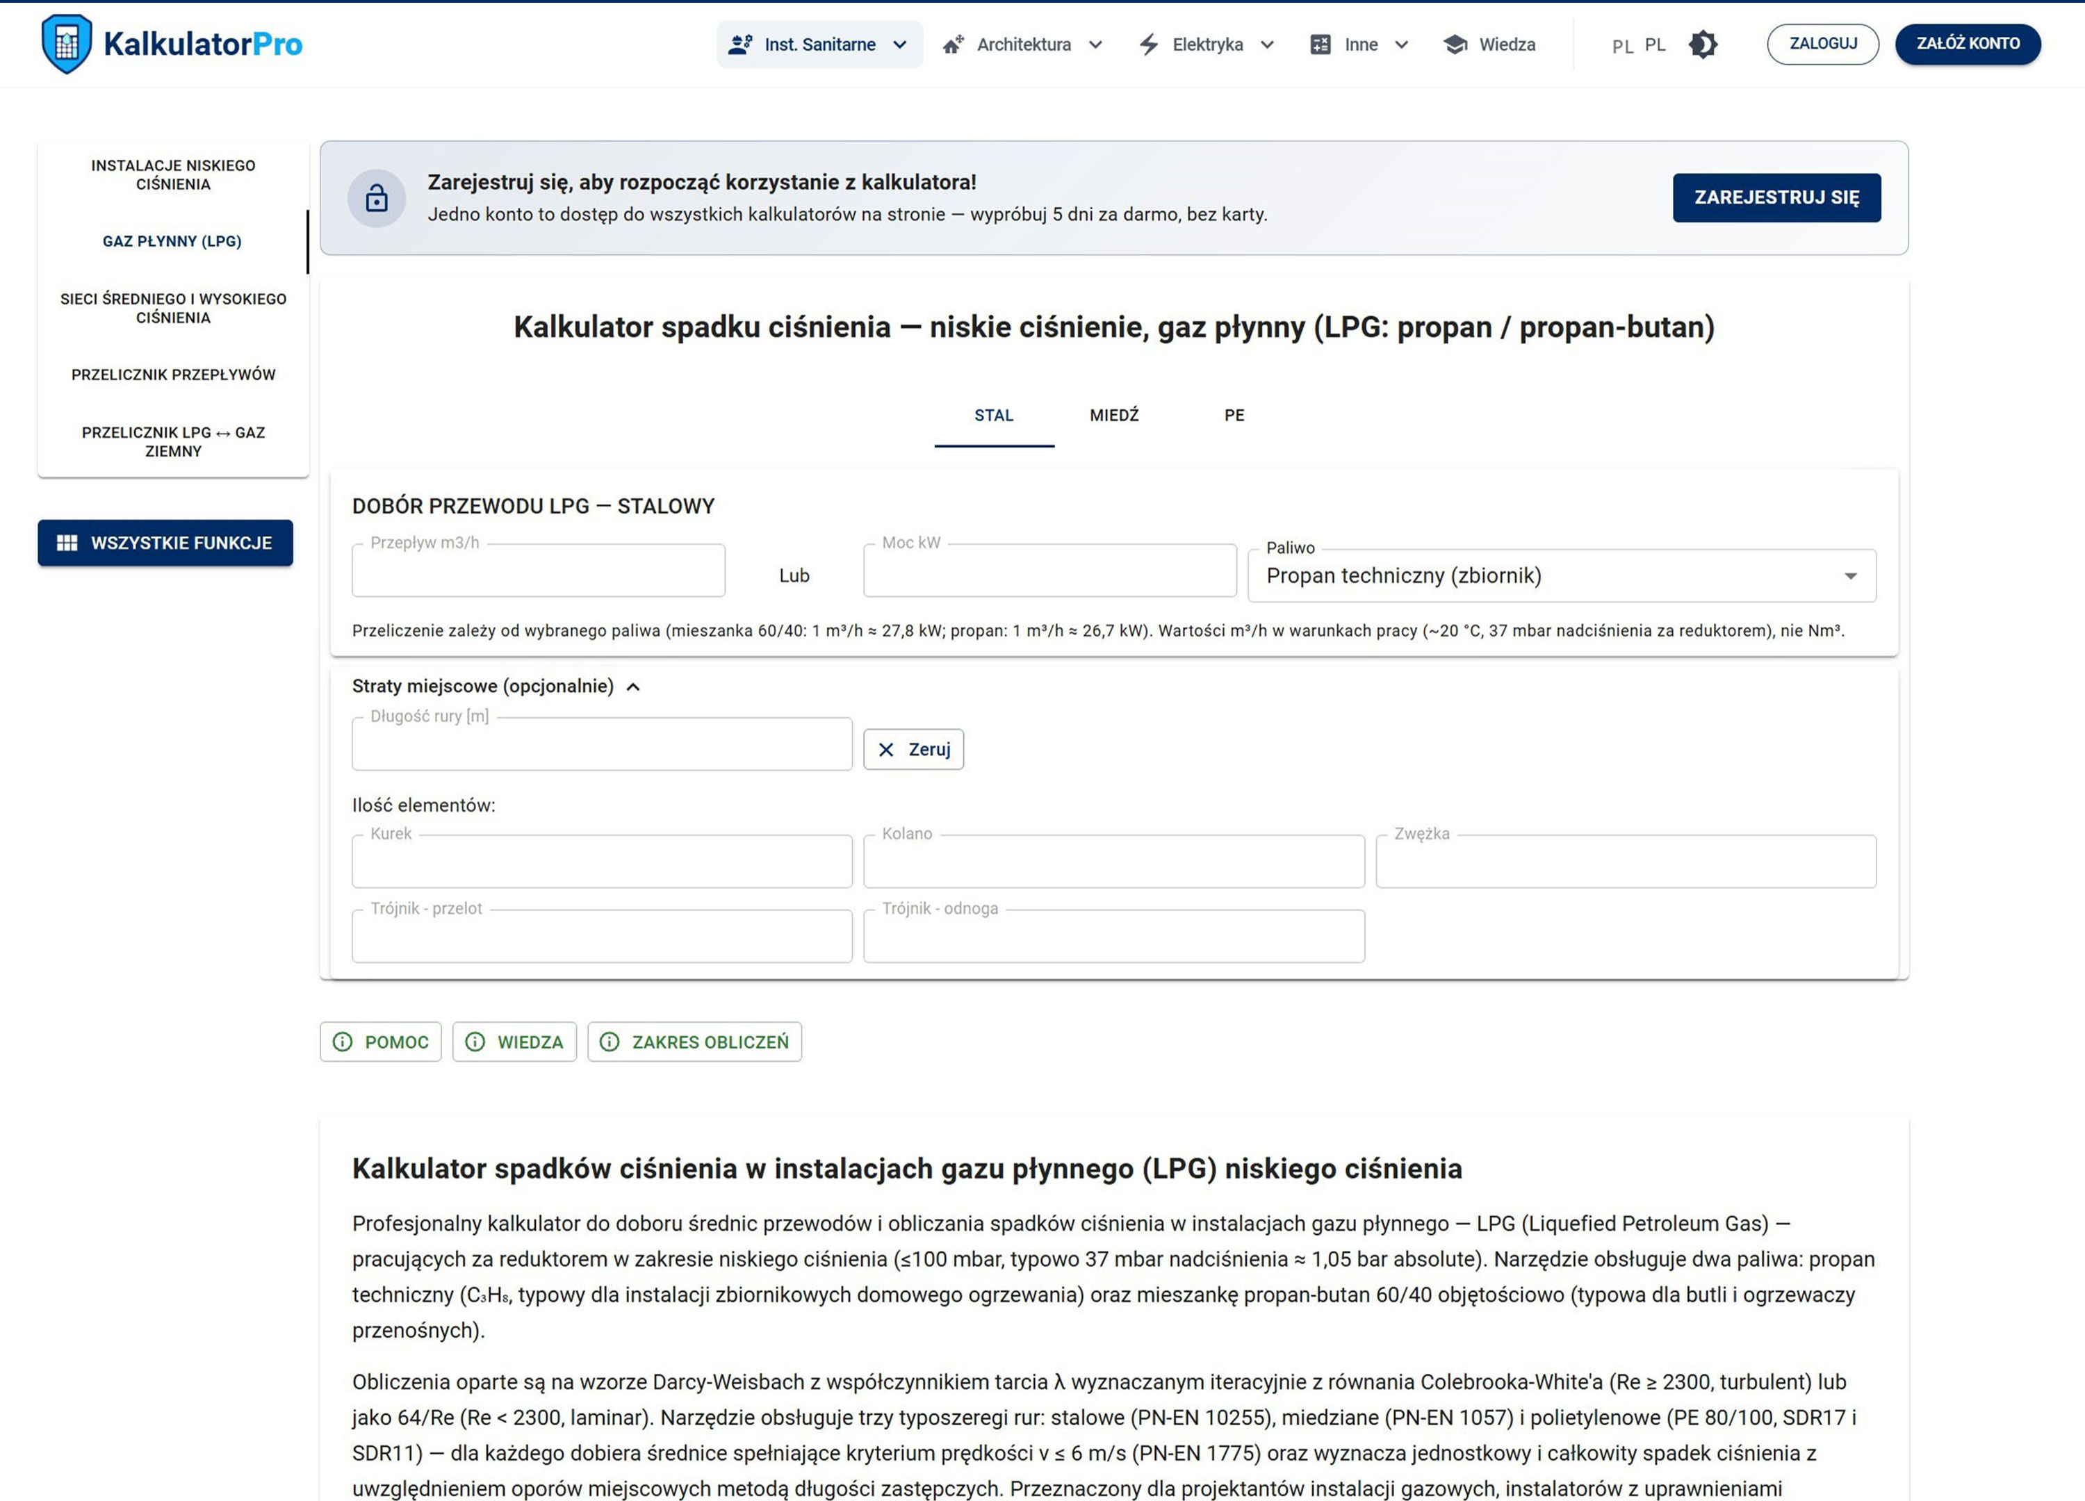
Task: Open Przelicznik przepływów sidebar item
Action: [x=173, y=375]
